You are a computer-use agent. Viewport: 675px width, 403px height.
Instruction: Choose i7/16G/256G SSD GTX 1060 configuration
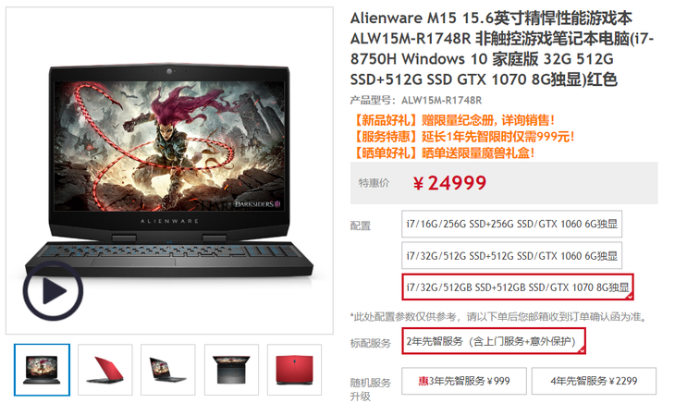[x=512, y=224]
